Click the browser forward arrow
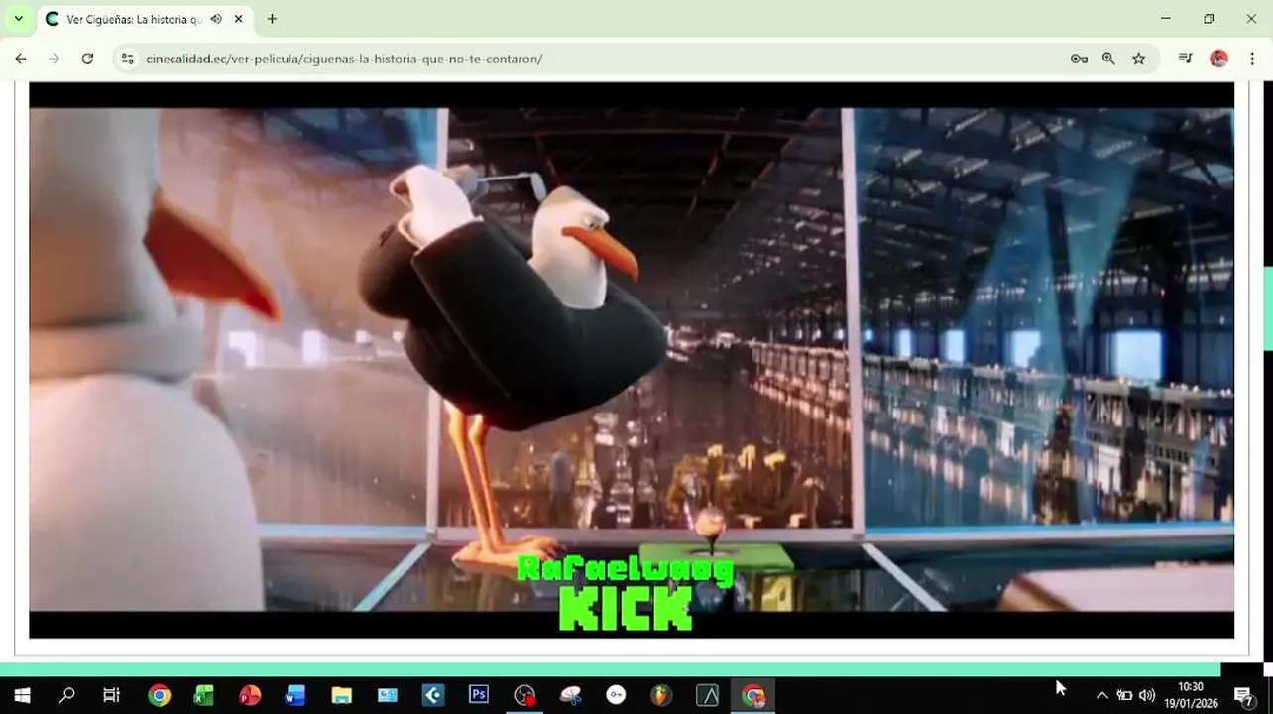 coord(54,59)
